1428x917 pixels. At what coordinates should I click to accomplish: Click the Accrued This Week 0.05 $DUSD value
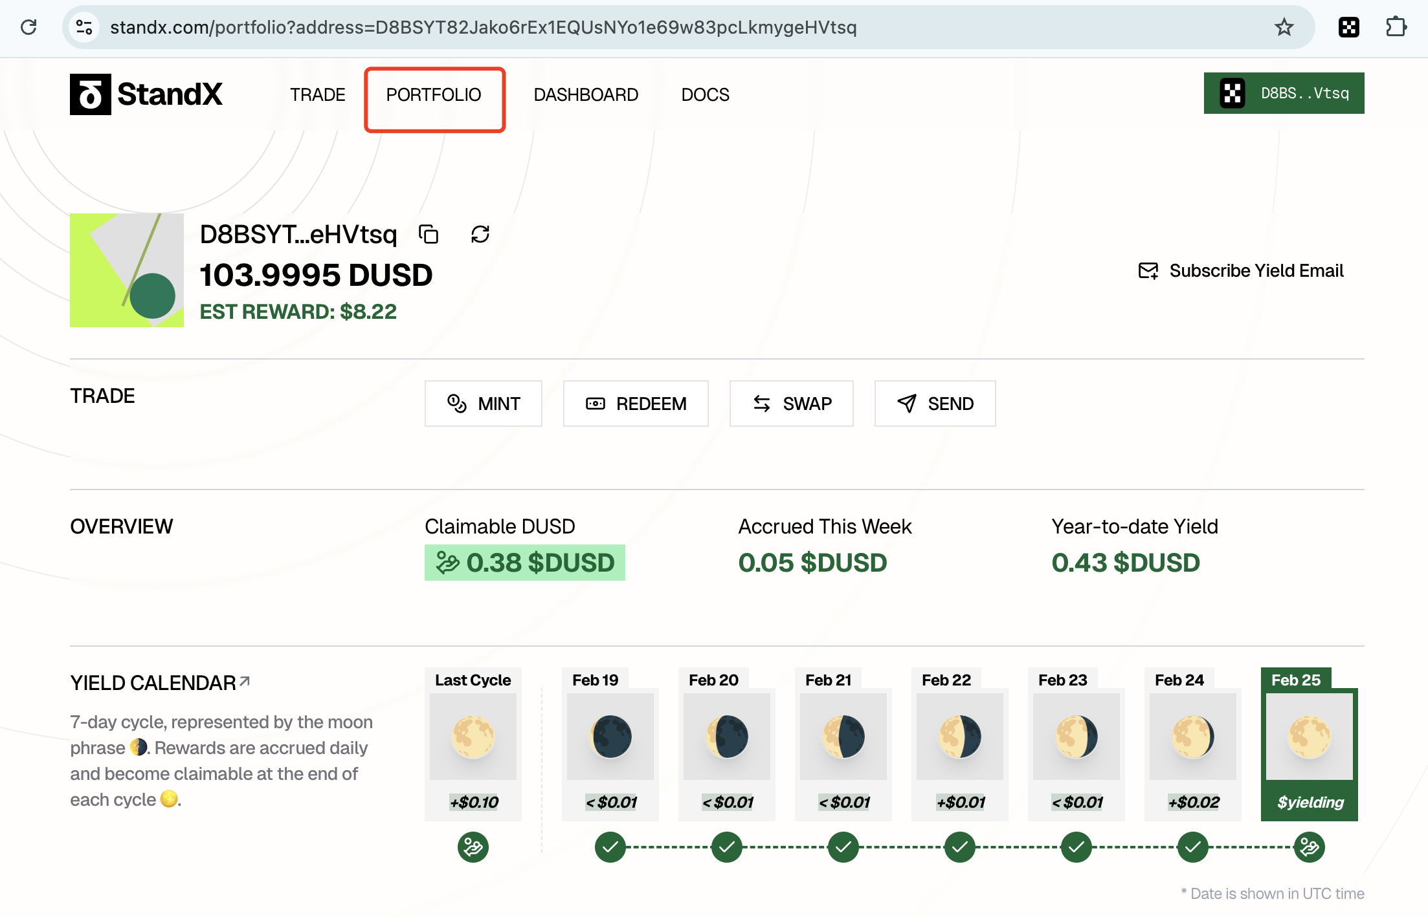tap(812, 563)
